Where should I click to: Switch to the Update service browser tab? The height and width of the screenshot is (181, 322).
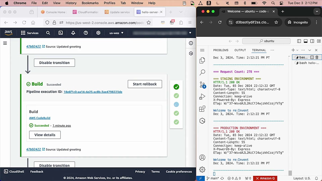point(117,12)
